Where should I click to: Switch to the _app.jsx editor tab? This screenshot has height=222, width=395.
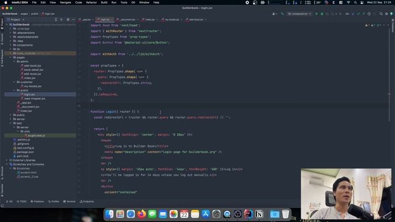tap(85, 19)
